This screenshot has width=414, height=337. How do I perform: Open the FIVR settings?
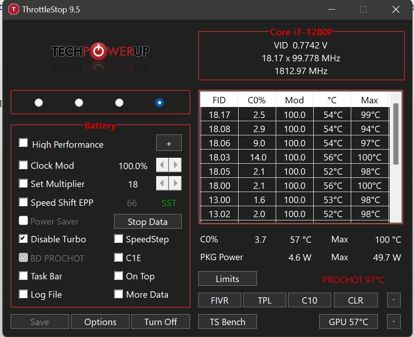(x=220, y=300)
